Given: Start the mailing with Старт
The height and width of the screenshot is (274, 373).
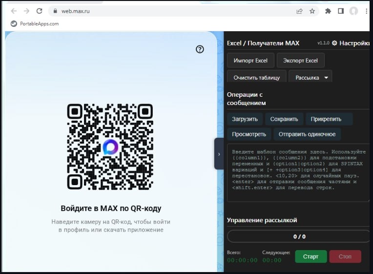Looking at the screenshot, I should pos(311,256).
